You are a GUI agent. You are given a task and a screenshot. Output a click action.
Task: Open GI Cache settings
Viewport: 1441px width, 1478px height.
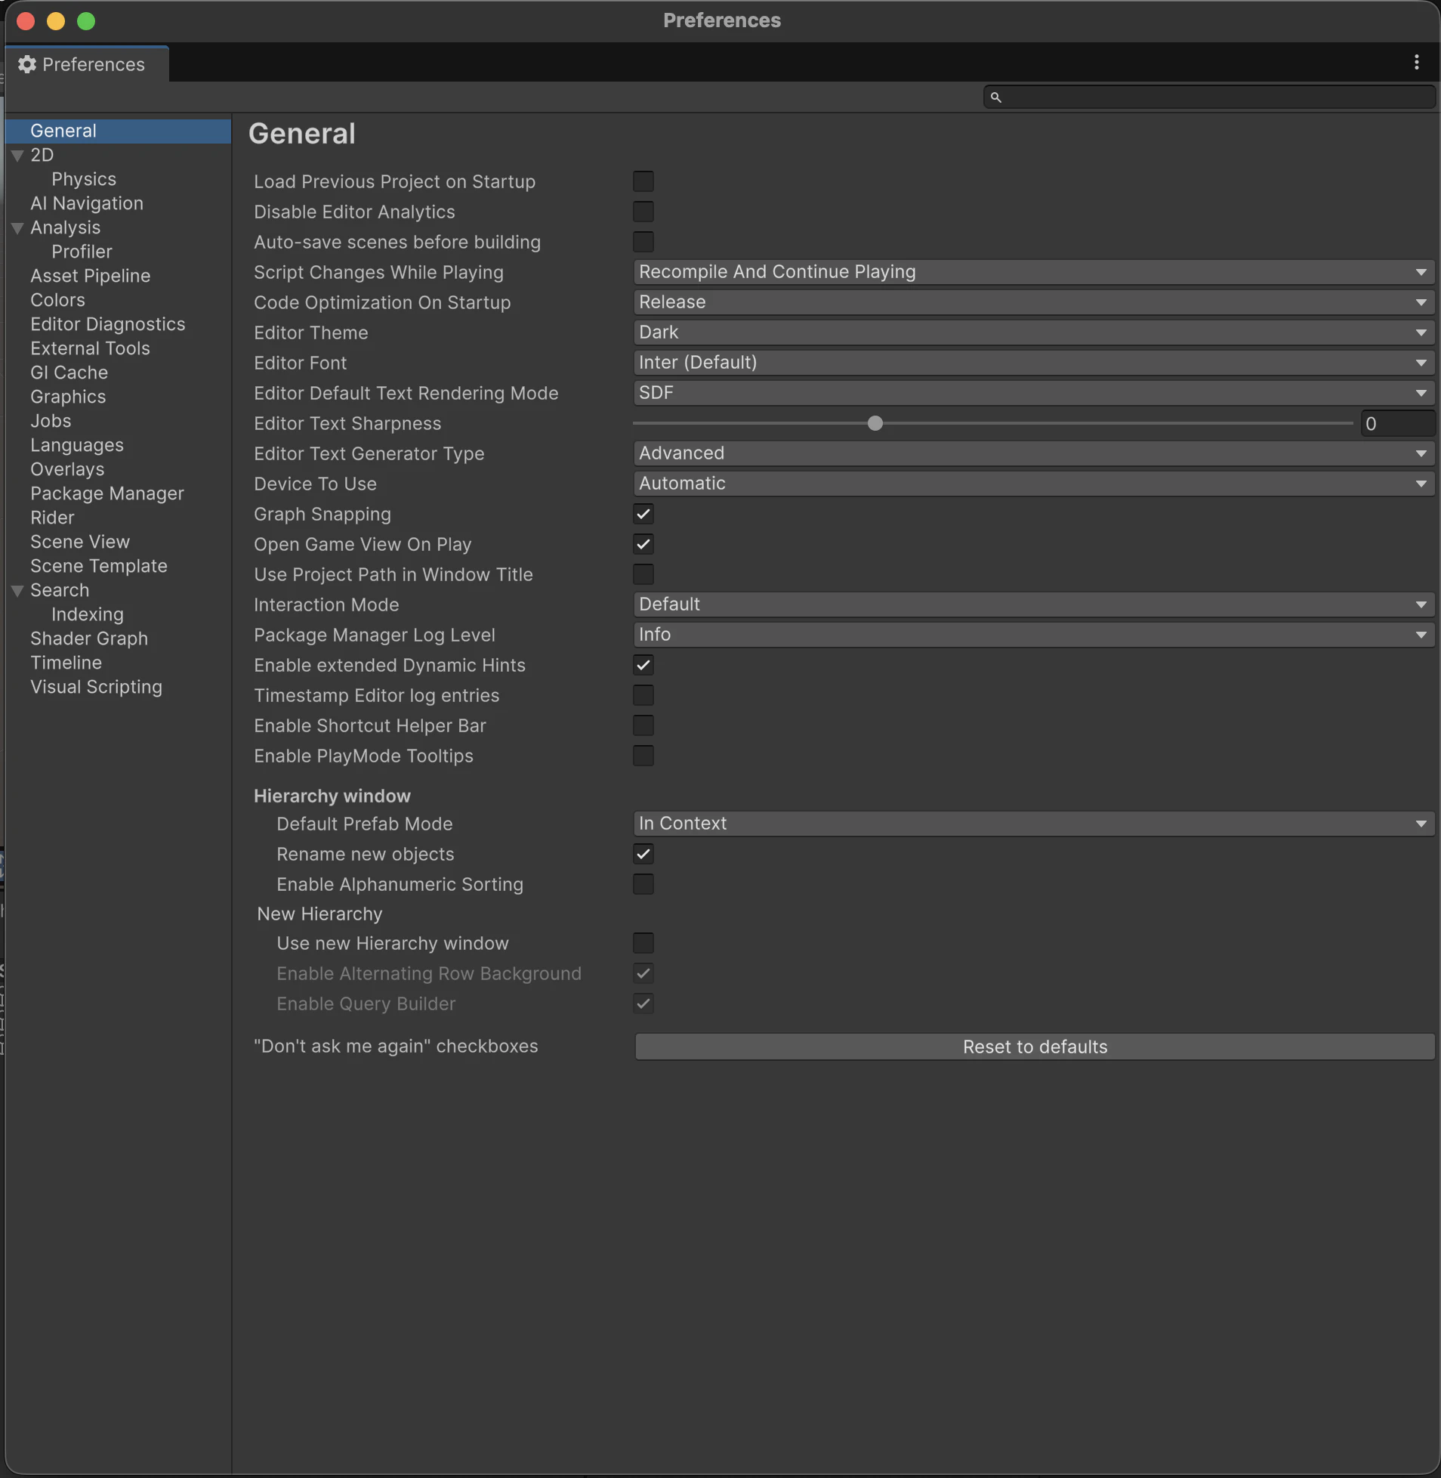point(69,373)
